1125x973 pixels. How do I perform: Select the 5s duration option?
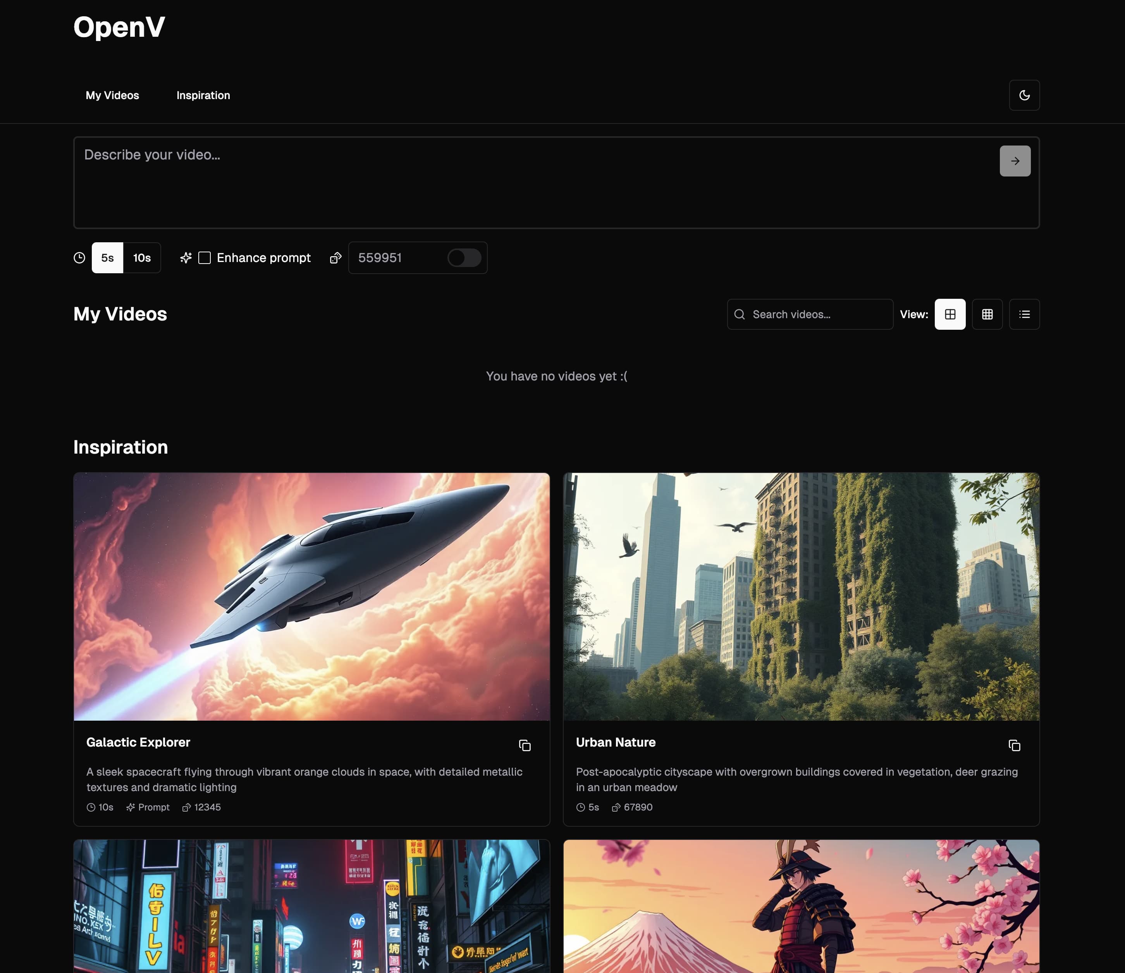click(108, 258)
